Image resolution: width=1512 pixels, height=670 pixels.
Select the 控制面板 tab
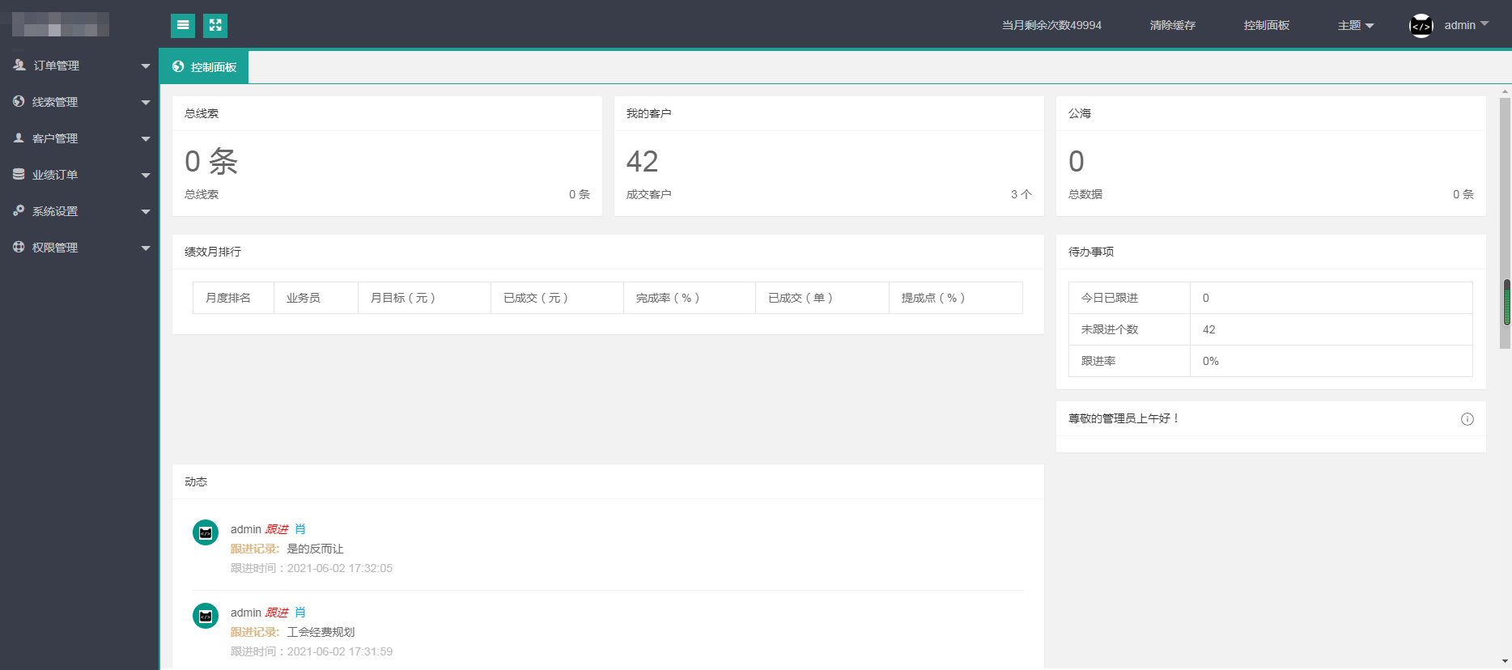(205, 67)
